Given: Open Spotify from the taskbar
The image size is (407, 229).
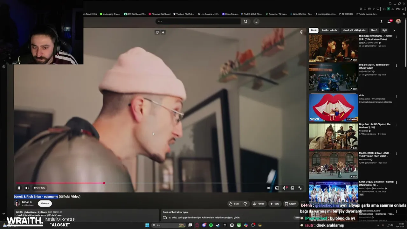Looking at the screenshot, I should coord(211,225).
